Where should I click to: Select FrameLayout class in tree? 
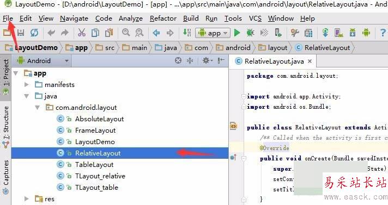point(95,130)
